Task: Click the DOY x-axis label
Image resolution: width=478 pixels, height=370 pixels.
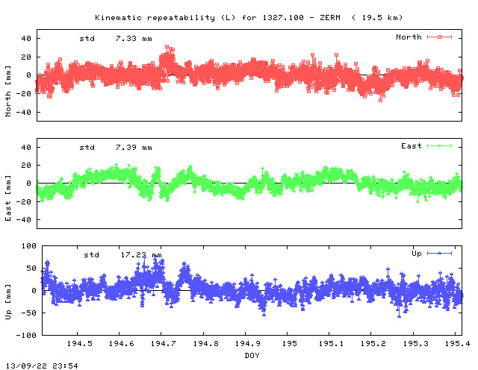Action: coord(252,355)
